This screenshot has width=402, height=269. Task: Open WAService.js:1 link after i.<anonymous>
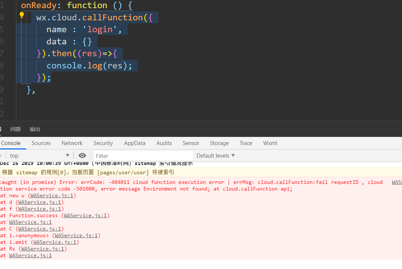(76, 236)
